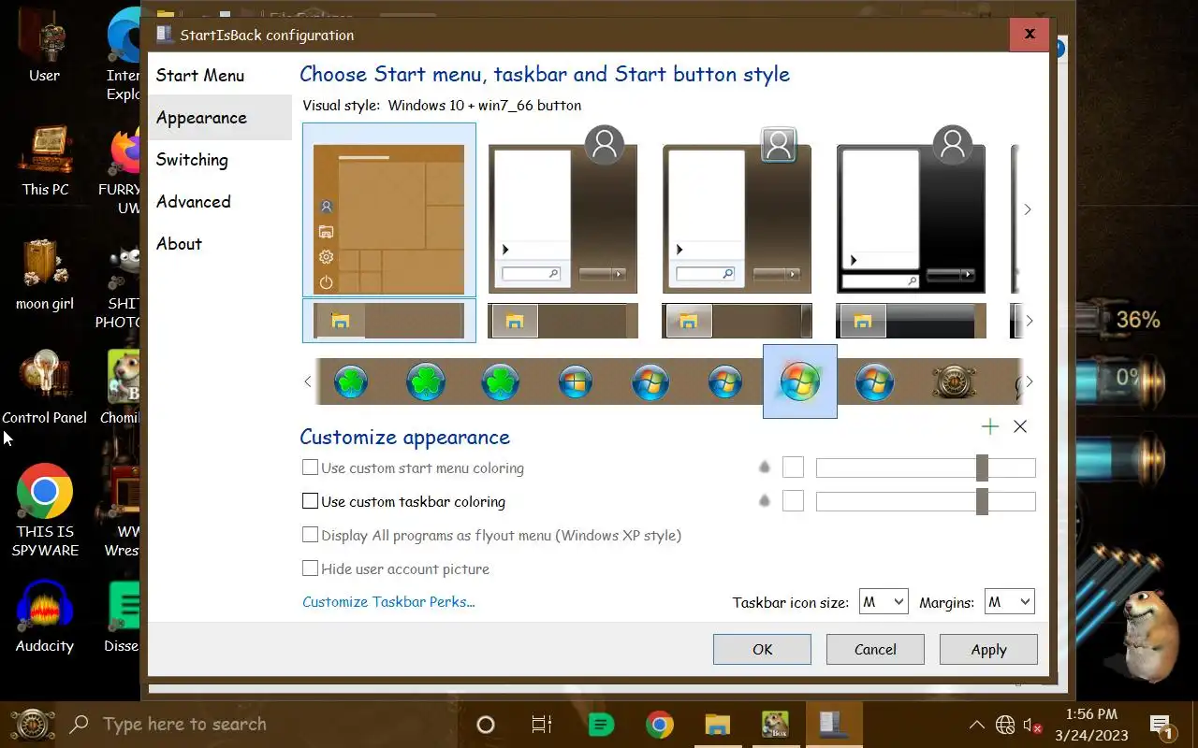The height and width of the screenshot is (748, 1198).
Task: Open the steampunk Start button on taskbar
Action: click(x=31, y=725)
